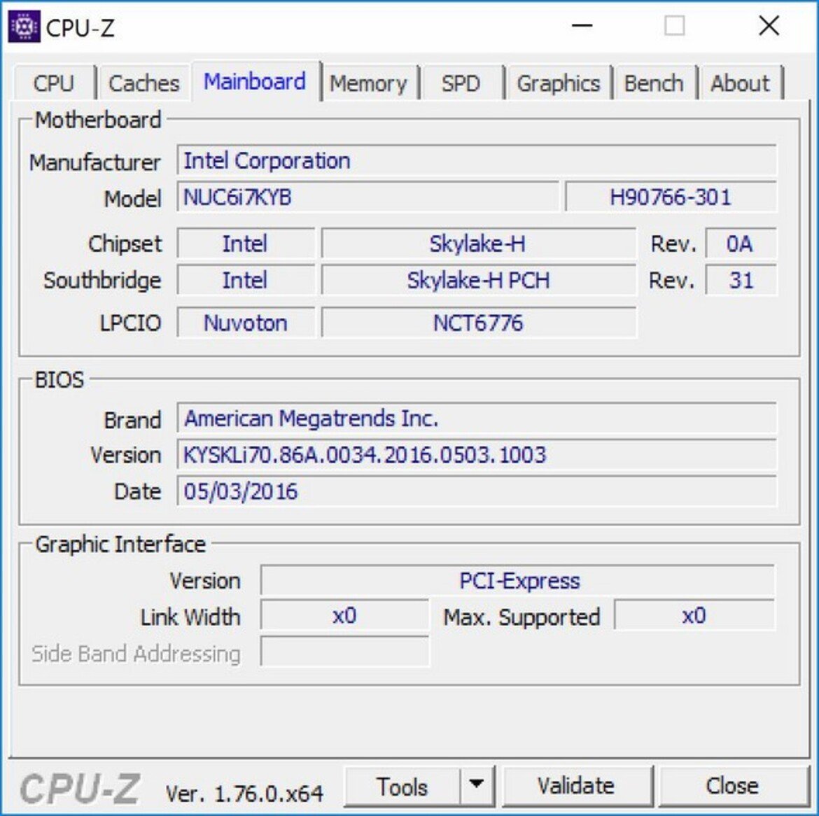
Task: Go to the Memory tab
Action: click(x=369, y=83)
